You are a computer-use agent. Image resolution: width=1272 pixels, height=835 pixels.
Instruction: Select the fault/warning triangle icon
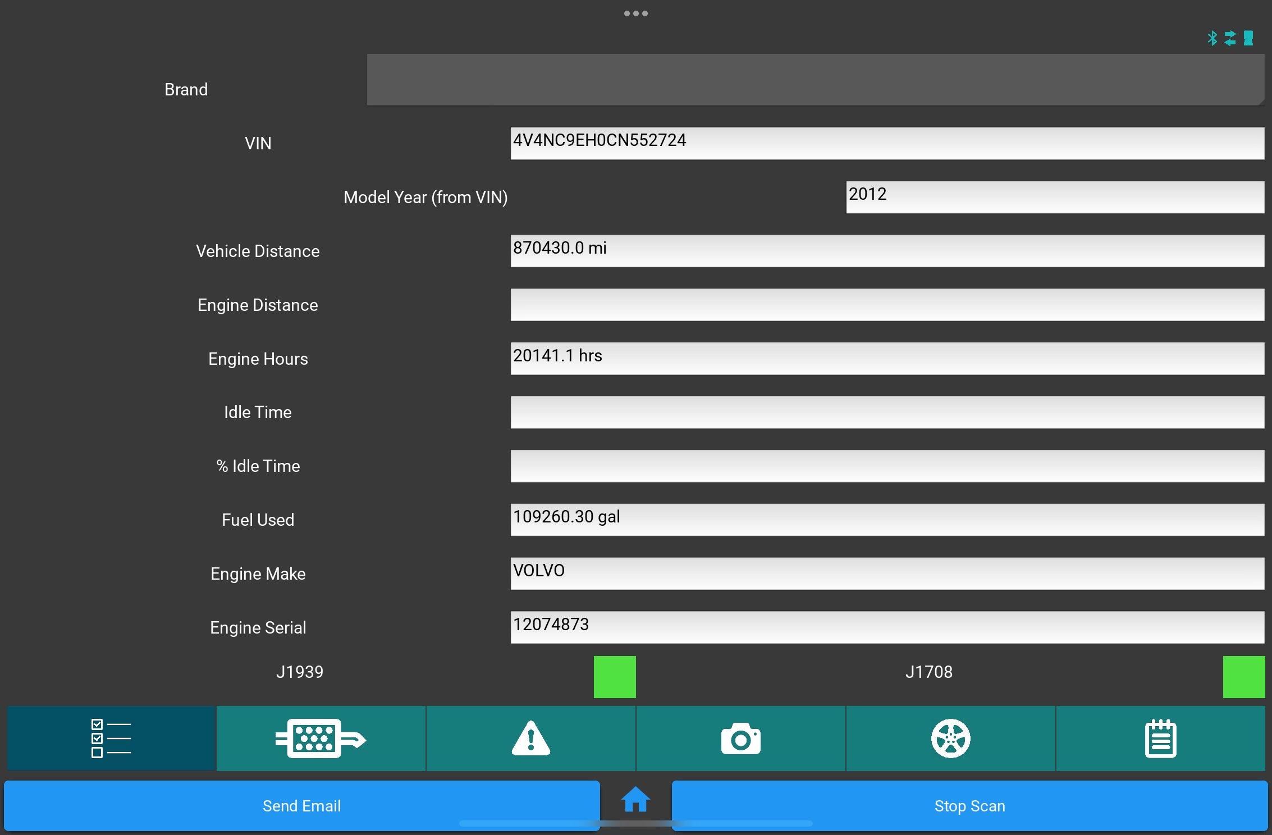(531, 737)
